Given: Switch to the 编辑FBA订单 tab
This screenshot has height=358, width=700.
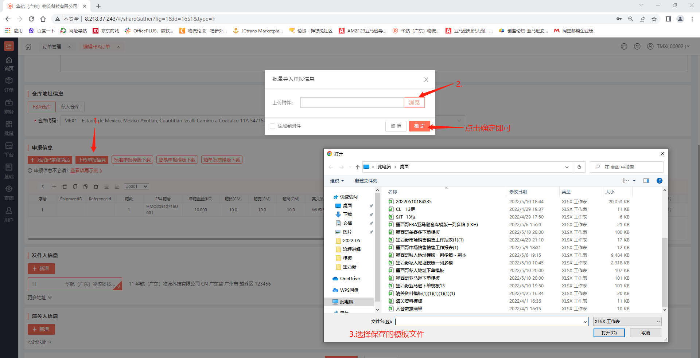Looking at the screenshot, I should pos(96,47).
